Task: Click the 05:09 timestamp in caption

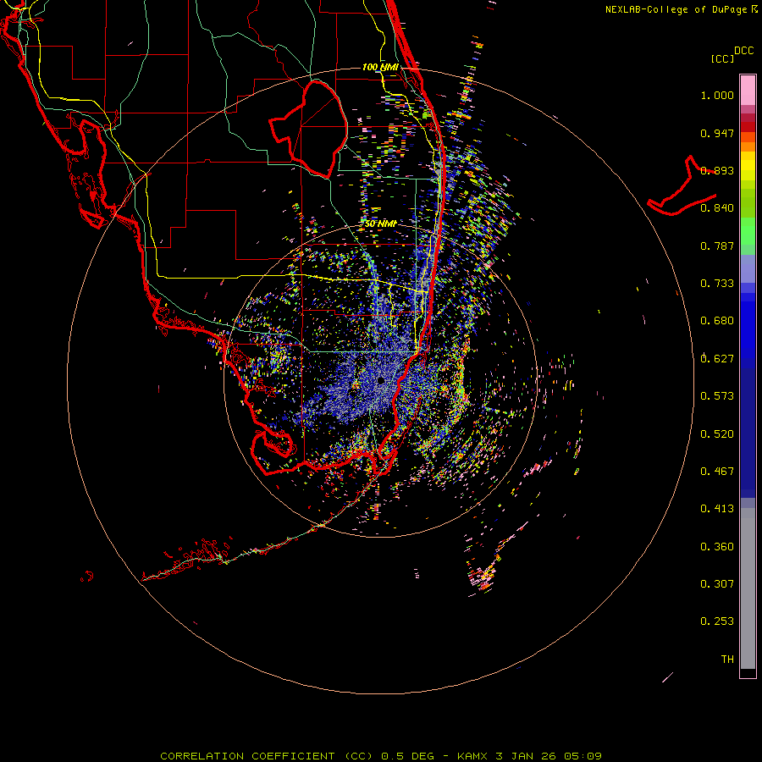Action: [x=583, y=756]
